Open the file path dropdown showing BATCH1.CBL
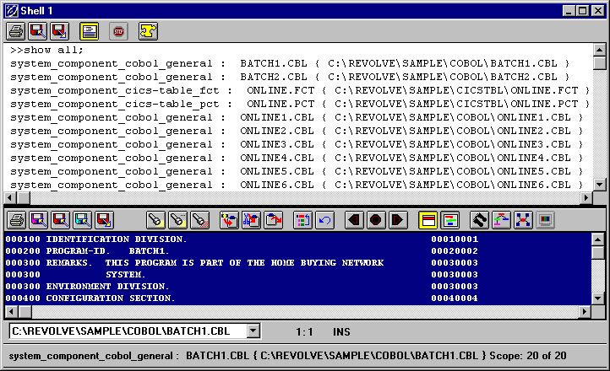This screenshot has width=610, height=371. pyautogui.click(x=253, y=331)
